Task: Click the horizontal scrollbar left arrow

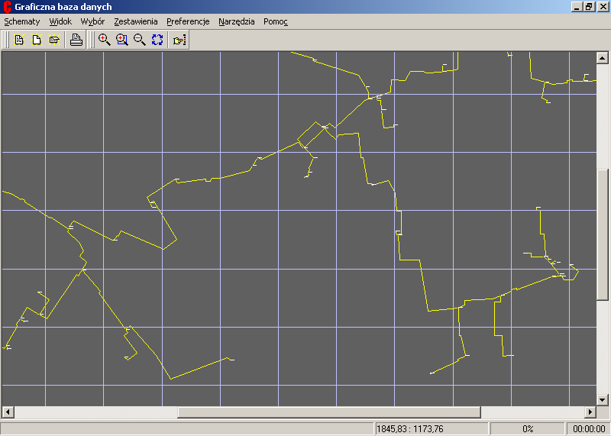Action: tap(8, 412)
